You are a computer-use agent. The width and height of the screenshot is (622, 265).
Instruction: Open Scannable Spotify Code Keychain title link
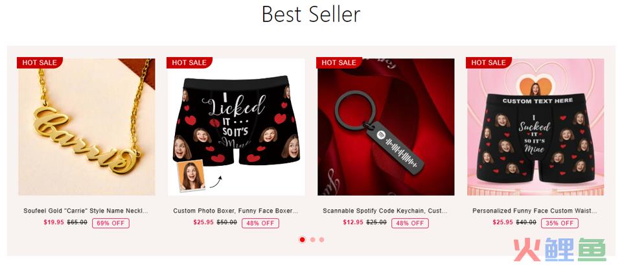pyautogui.click(x=385, y=211)
